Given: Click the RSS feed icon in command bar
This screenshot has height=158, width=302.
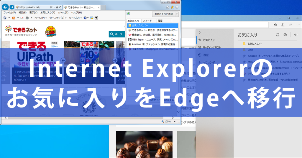Looking at the screenshot, I should (14, 18).
